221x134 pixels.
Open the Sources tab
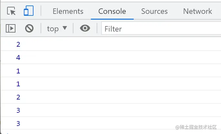point(154,12)
